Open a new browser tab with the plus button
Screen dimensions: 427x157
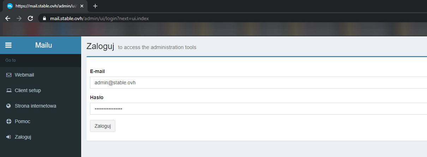coord(95,6)
